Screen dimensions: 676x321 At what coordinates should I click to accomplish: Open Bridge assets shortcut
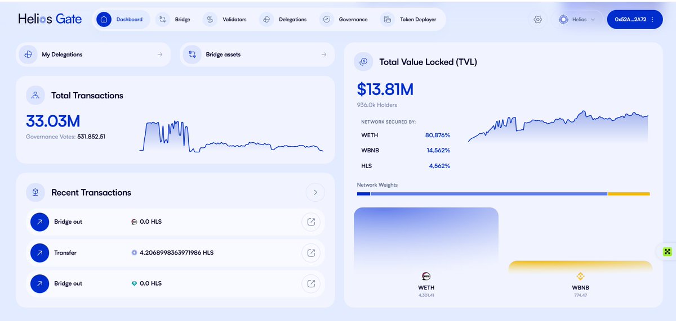click(257, 55)
